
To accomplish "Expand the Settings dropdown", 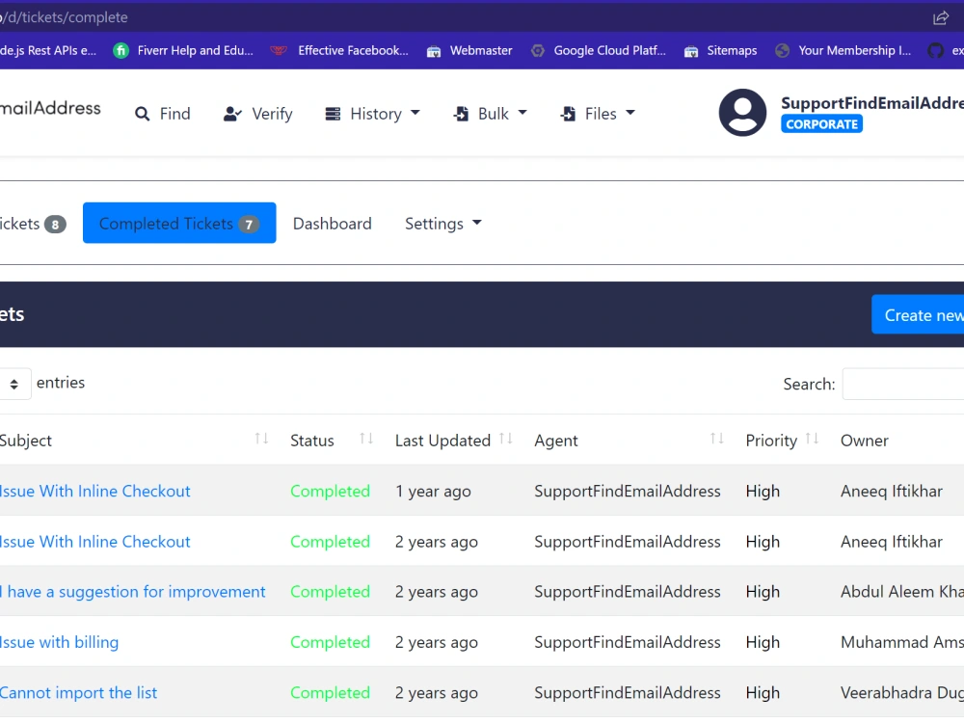I will (442, 224).
